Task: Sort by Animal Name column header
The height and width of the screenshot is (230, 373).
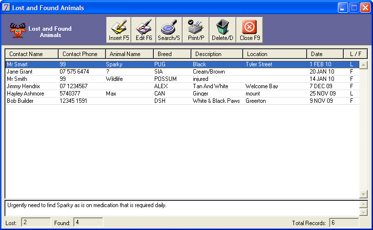Action: (129, 54)
